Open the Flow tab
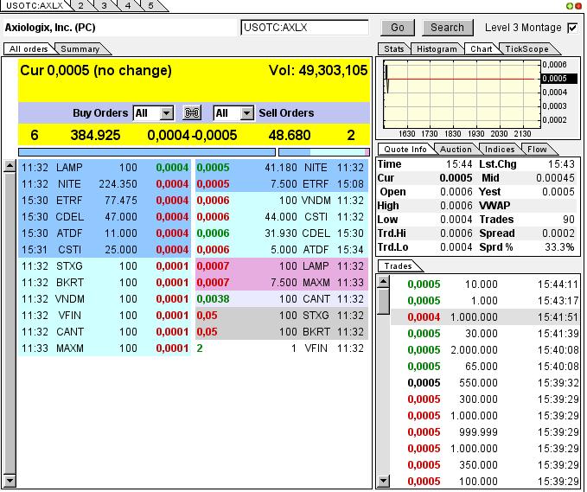Screen dimensions: 587x492 pyautogui.click(x=537, y=149)
